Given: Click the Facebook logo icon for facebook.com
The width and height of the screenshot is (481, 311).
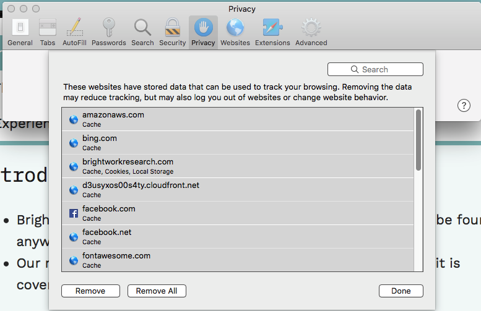Looking at the screenshot, I should tap(74, 213).
